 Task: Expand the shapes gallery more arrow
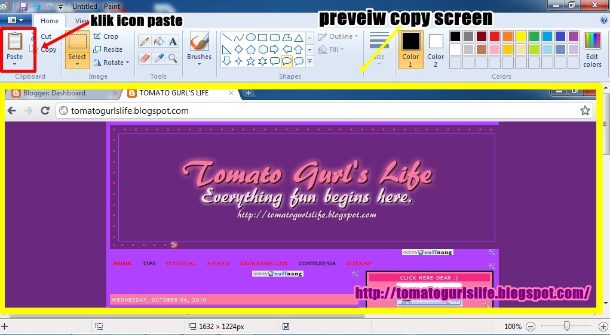pos(310,61)
